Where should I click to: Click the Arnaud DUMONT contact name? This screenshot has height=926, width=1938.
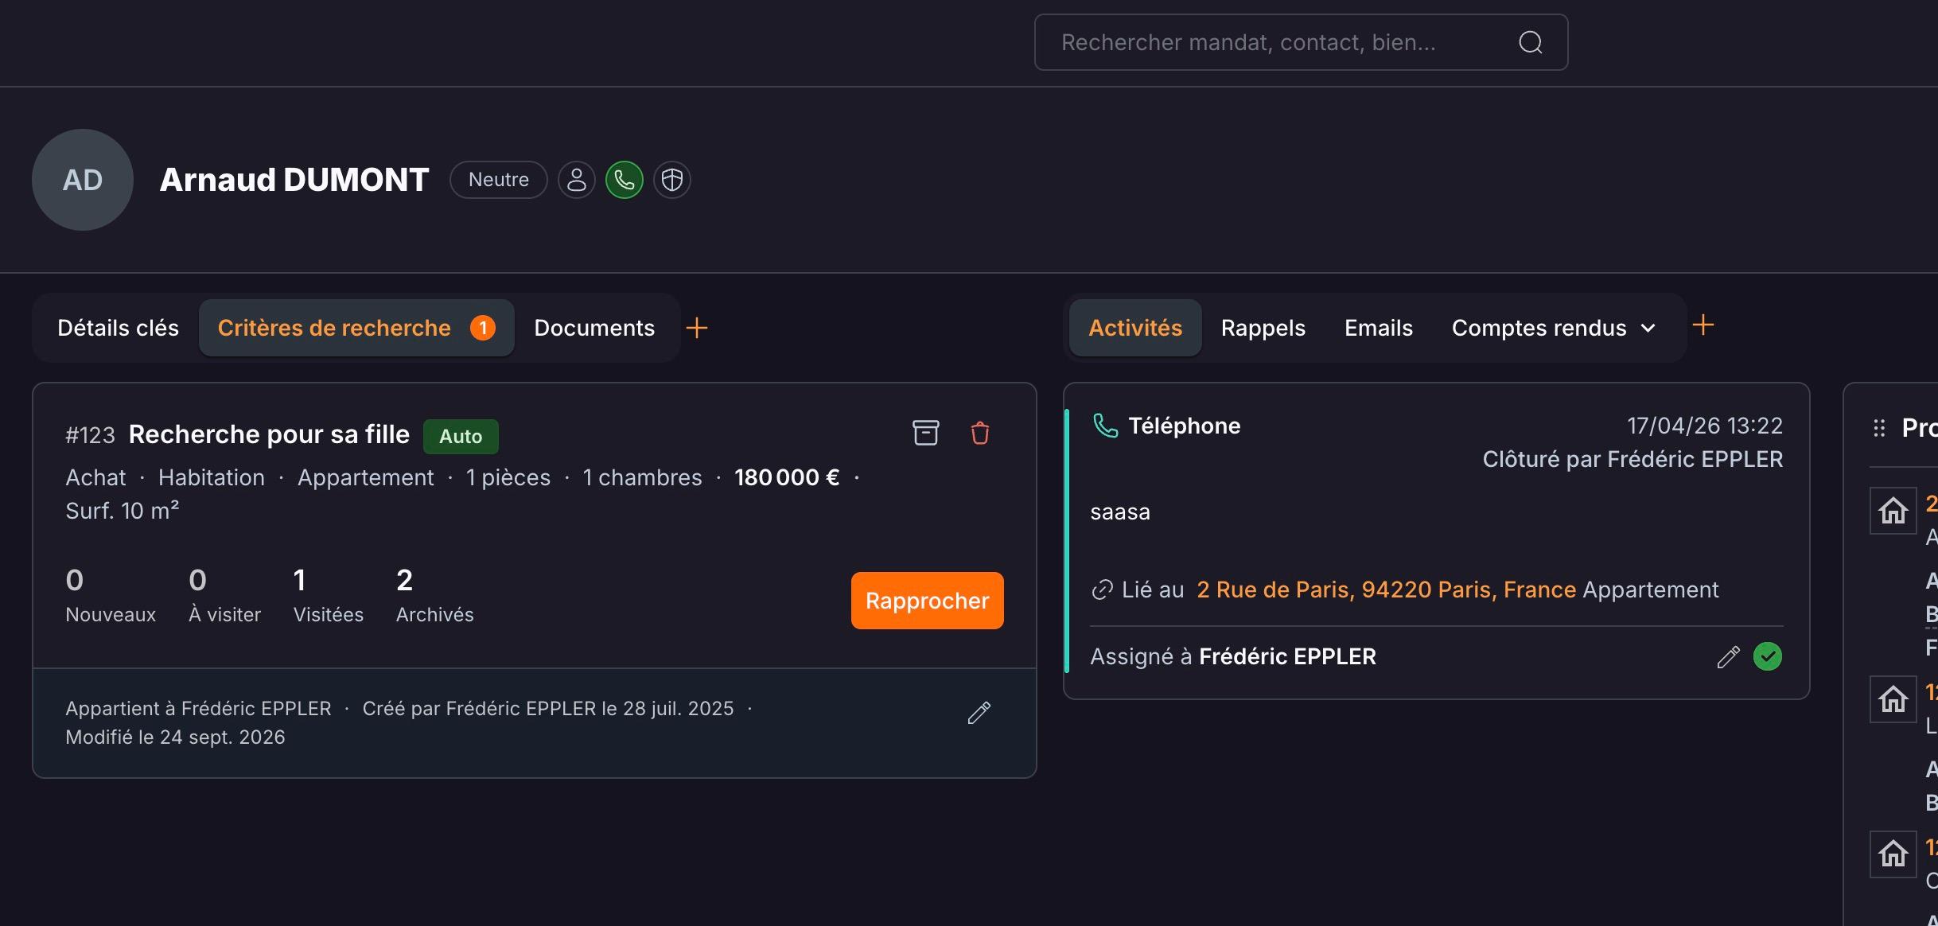294,180
